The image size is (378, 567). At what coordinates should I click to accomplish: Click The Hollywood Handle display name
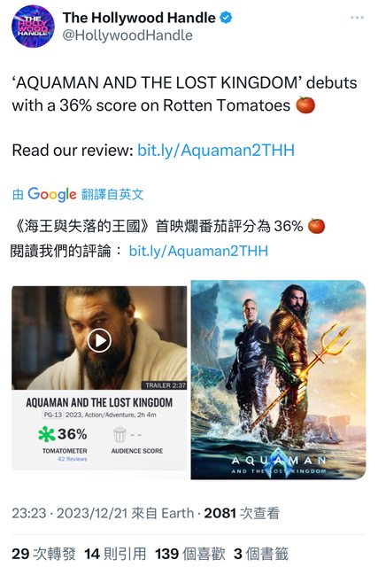click(x=139, y=18)
